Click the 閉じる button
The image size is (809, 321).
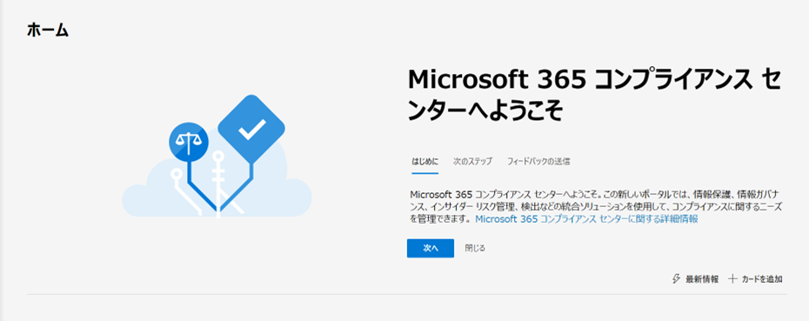(x=475, y=248)
